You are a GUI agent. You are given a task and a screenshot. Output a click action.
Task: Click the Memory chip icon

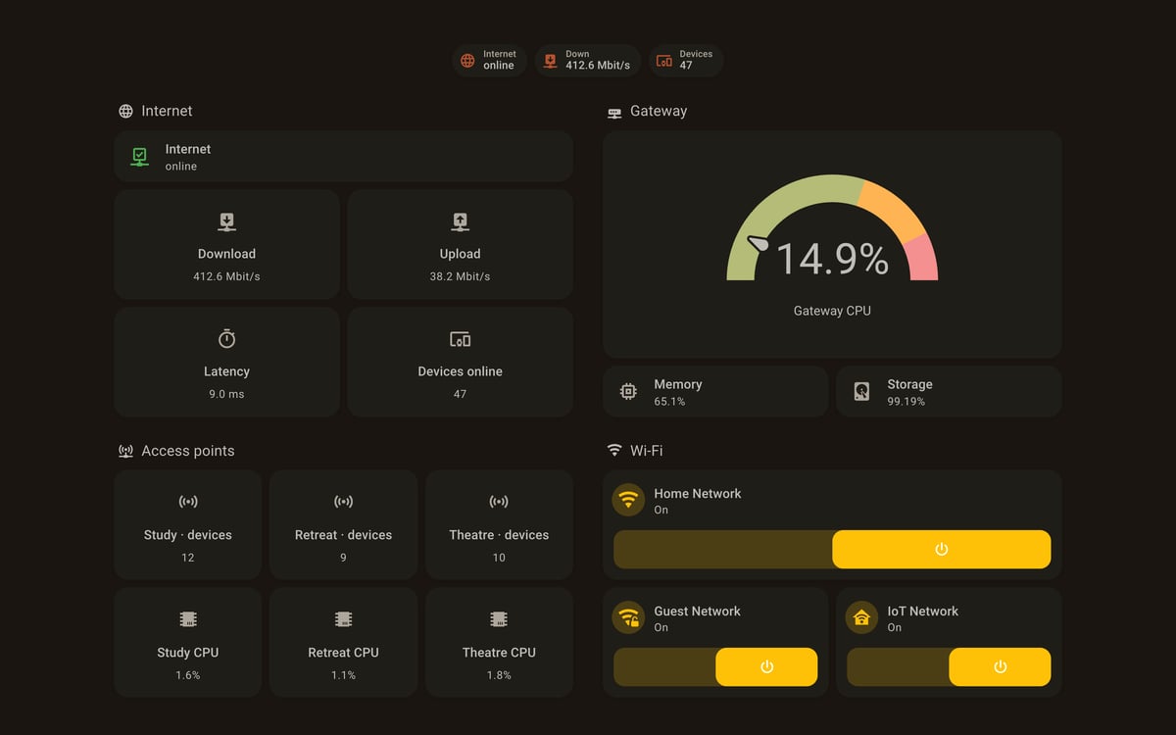tap(628, 392)
